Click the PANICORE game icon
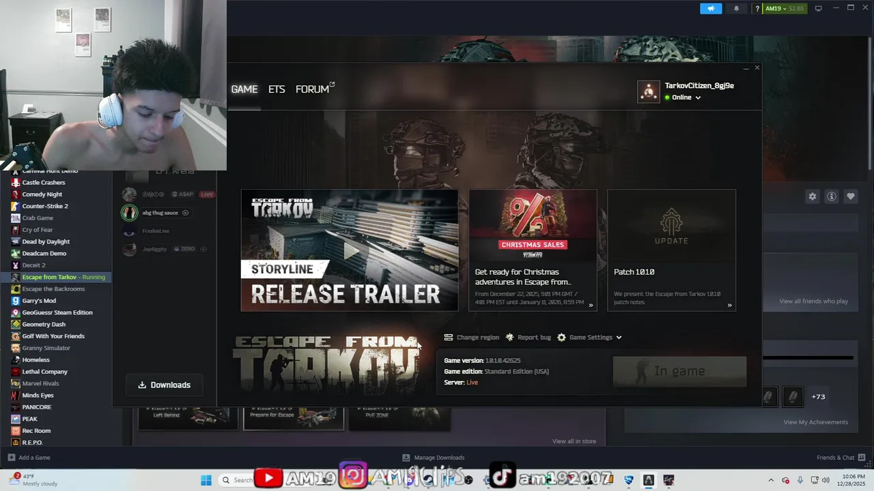The height and width of the screenshot is (491, 874). 16,407
